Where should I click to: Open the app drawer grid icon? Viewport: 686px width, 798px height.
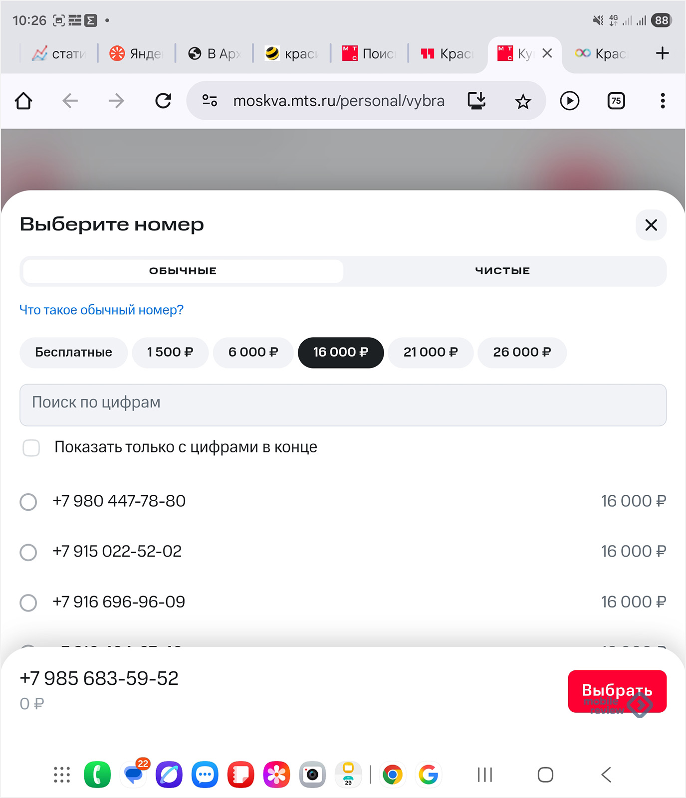point(62,775)
